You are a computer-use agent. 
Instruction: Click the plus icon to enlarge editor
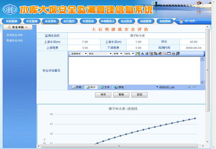tap(189, 87)
